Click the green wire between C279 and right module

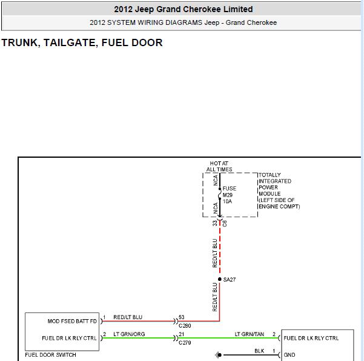tap(229, 338)
